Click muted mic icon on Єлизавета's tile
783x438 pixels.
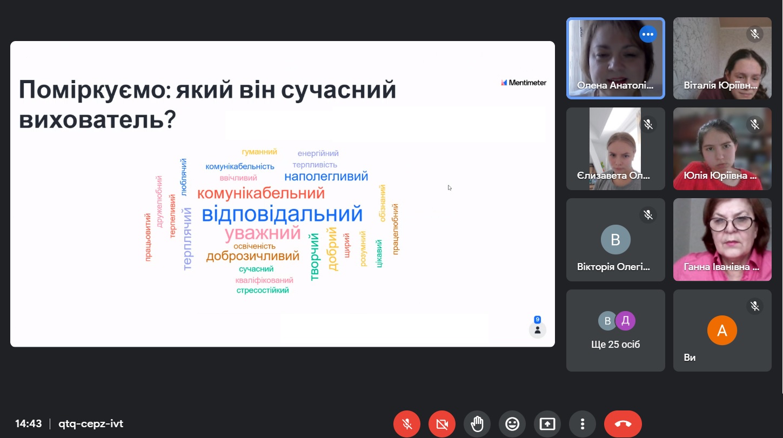pos(648,125)
